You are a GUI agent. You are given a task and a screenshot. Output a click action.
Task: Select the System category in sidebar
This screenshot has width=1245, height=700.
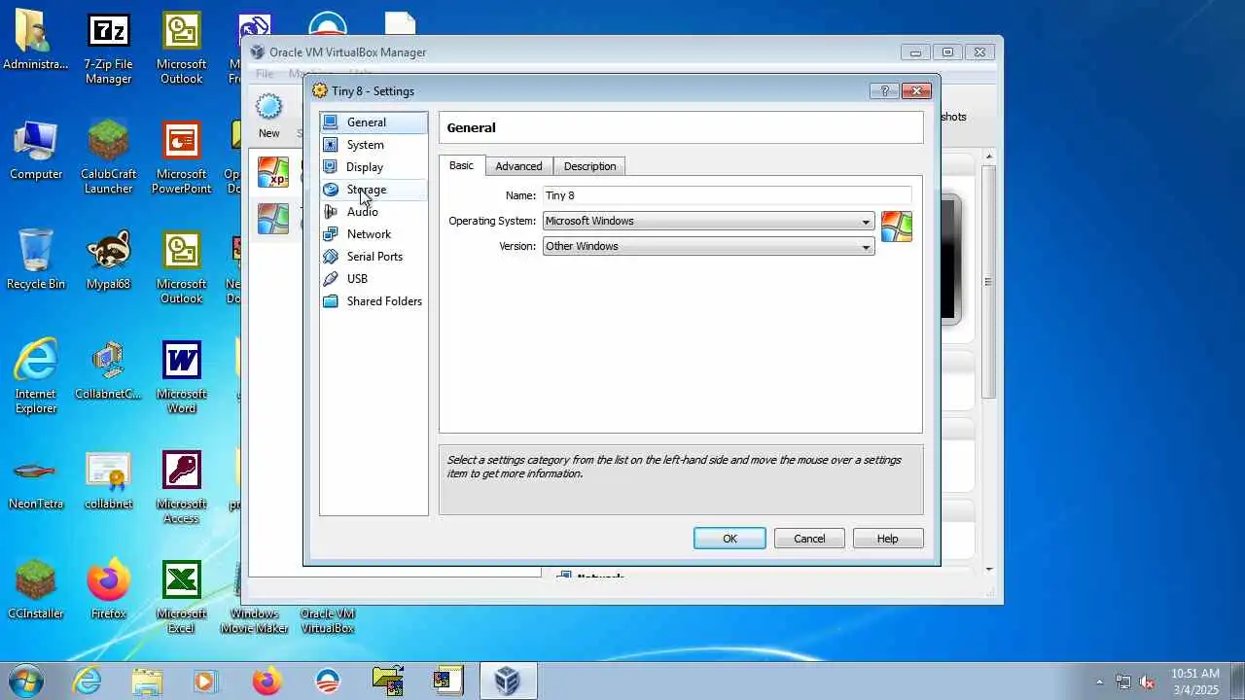pos(373,145)
